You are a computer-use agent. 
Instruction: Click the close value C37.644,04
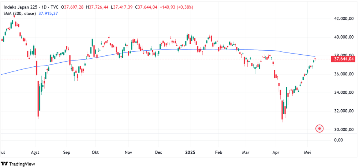146,7
